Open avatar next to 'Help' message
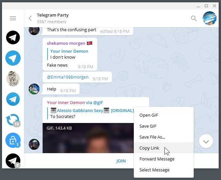 point(34,89)
